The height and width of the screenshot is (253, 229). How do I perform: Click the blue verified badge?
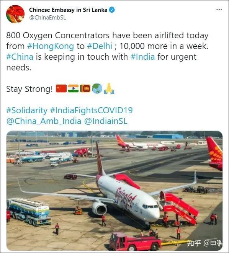[112, 10]
